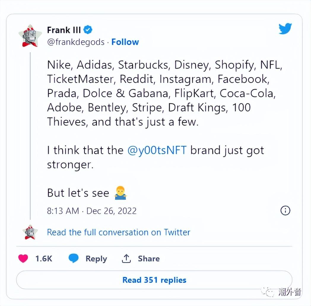Open Frank III's profile avatar

[30, 36]
